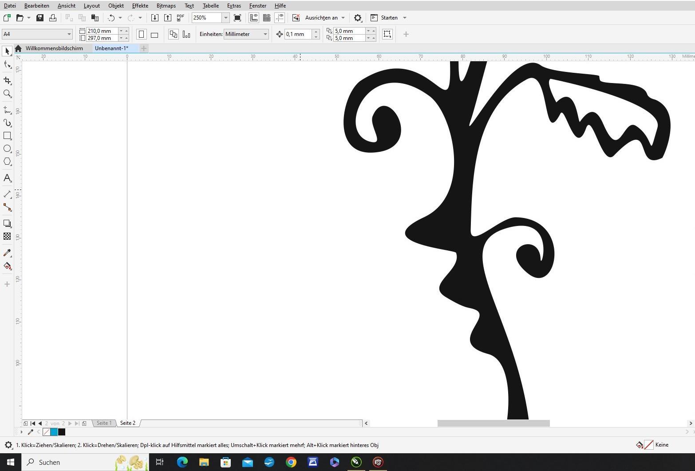Viewport: 695px width, 471px height.
Task: Switch to the Seite 1 page tab
Action: tap(104, 423)
